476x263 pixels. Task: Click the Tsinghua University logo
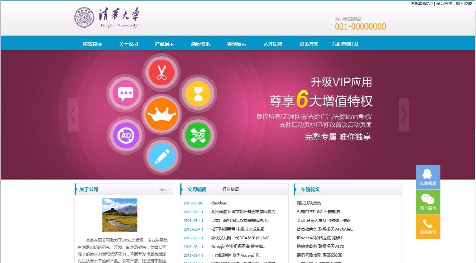[x=106, y=17]
